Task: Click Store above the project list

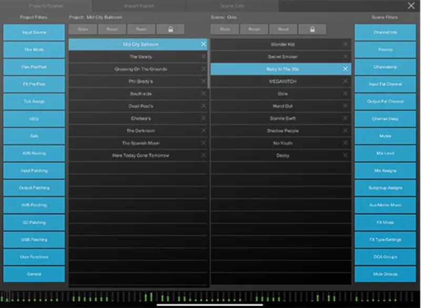Action: (x=83, y=29)
